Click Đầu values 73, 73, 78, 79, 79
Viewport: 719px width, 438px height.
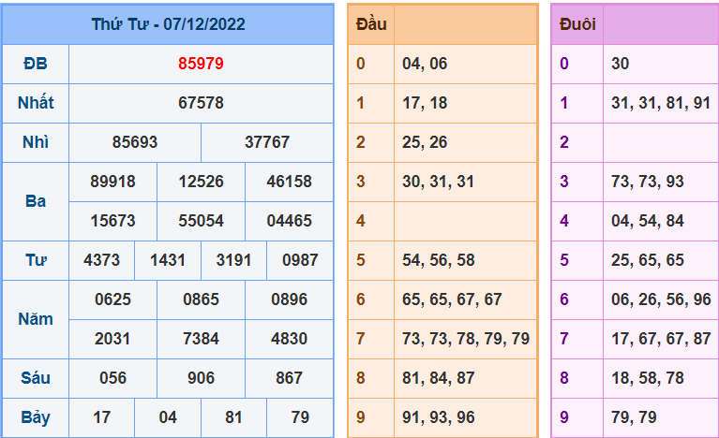(466, 339)
